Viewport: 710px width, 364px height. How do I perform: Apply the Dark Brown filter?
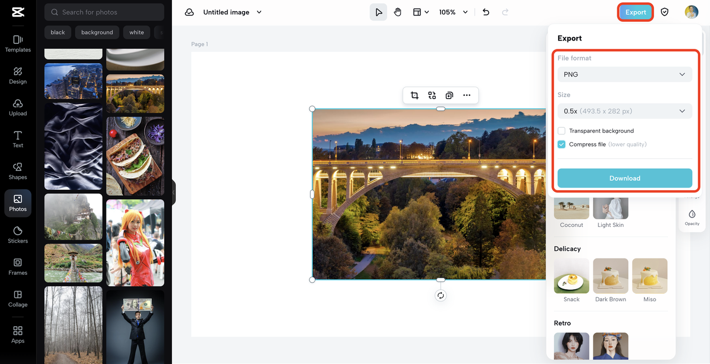[610, 280]
